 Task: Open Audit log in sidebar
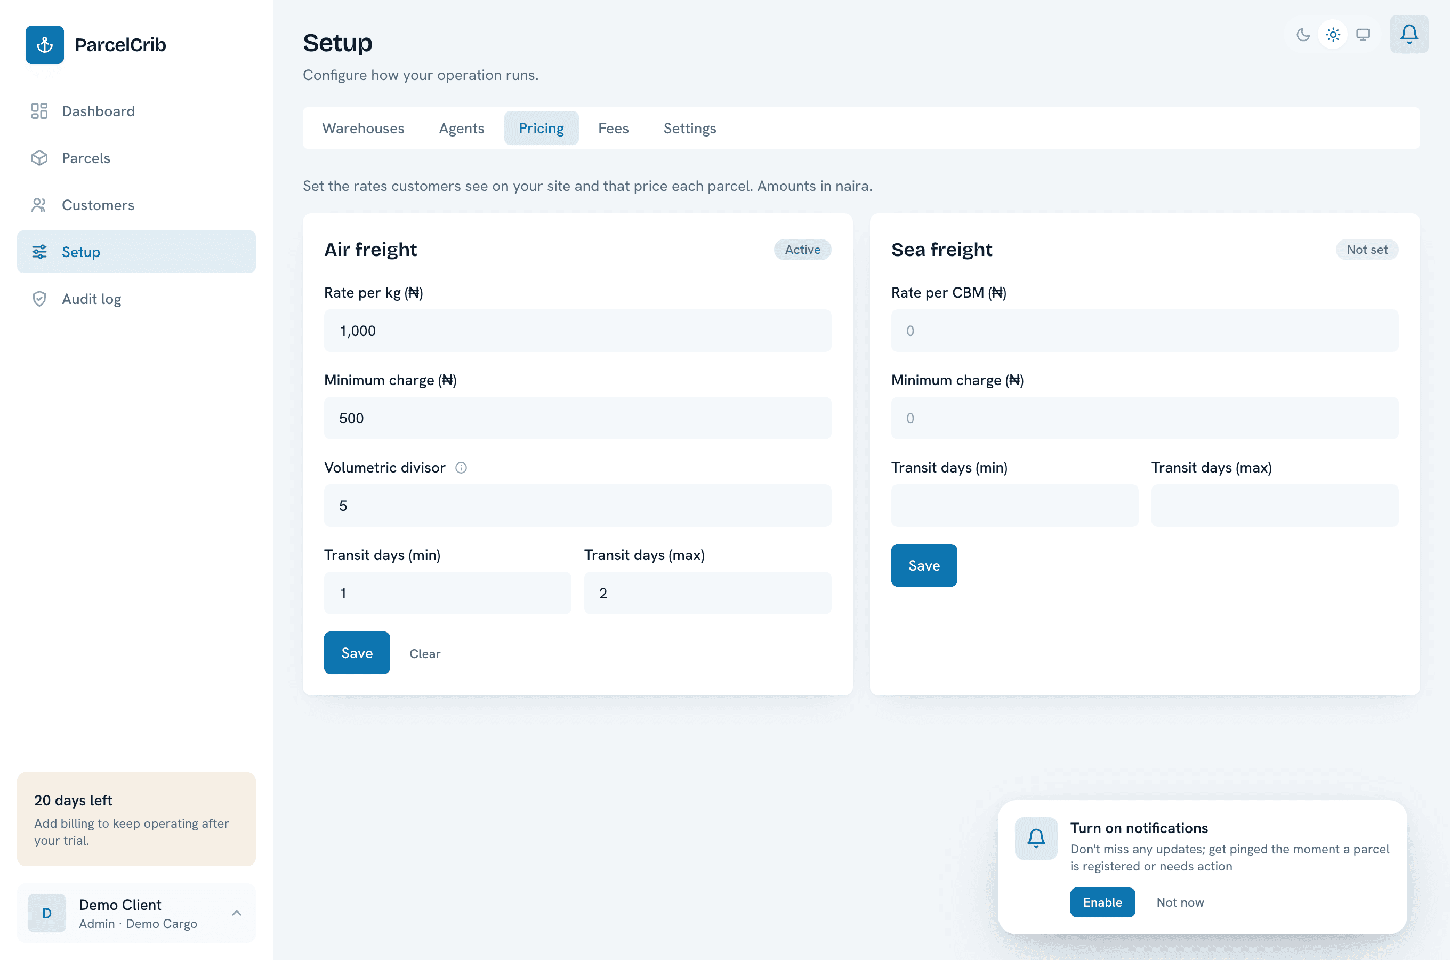(136, 299)
